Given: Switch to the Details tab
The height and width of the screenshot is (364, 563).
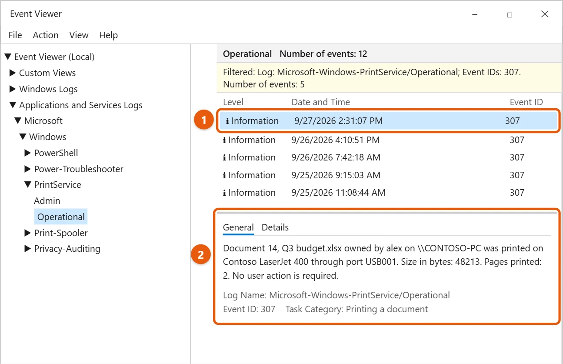Looking at the screenshot, I should (x=275, y=227).
